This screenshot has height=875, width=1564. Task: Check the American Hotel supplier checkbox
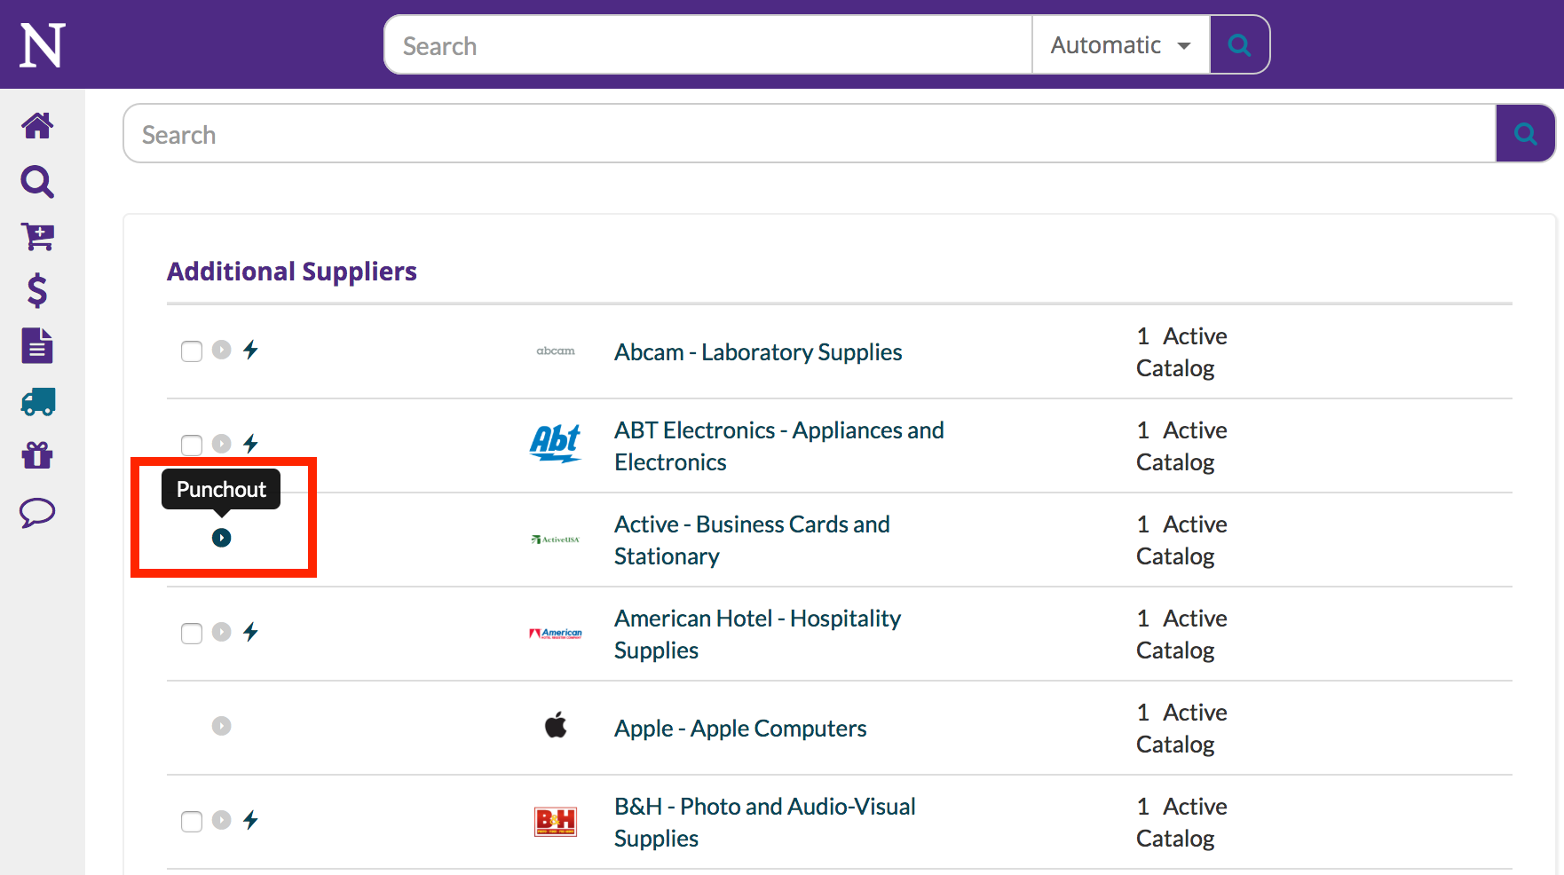coord(192,634)
